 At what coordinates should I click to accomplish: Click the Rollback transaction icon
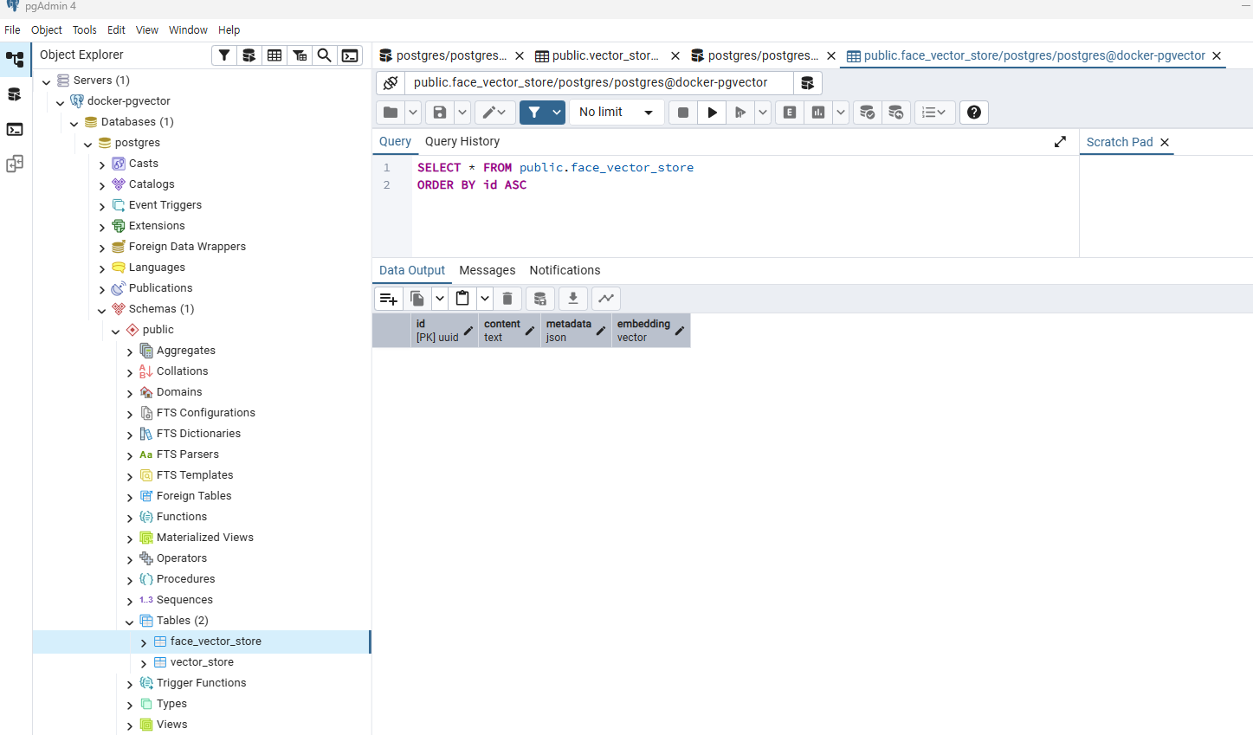coord(895,113)
